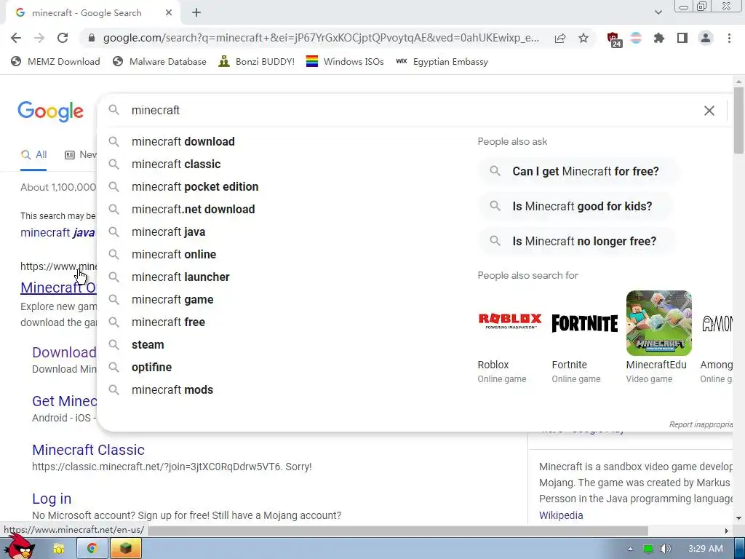
Task: Open the Minecraft Classic result link
Action: click(88, 450)
